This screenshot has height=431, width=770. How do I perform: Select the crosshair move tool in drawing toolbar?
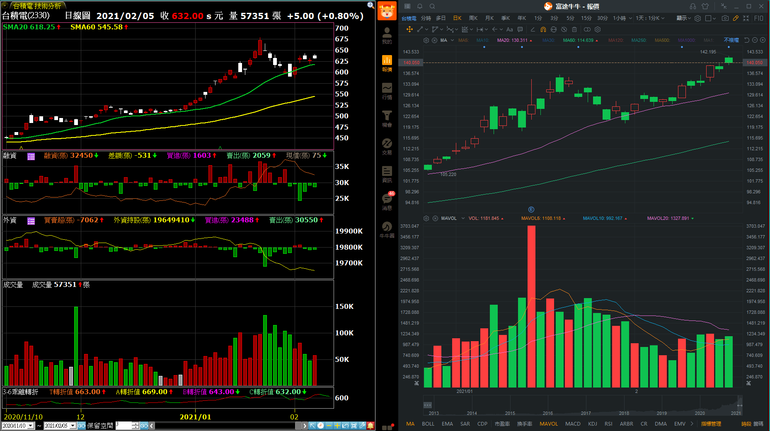click(x=409, y=29)
